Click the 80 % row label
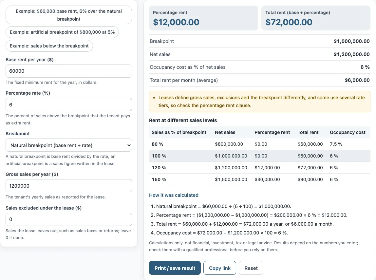376x280 pixels. click(x=157, y=144)
